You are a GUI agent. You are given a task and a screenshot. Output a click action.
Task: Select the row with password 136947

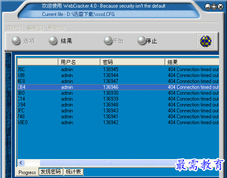[118, 81]
